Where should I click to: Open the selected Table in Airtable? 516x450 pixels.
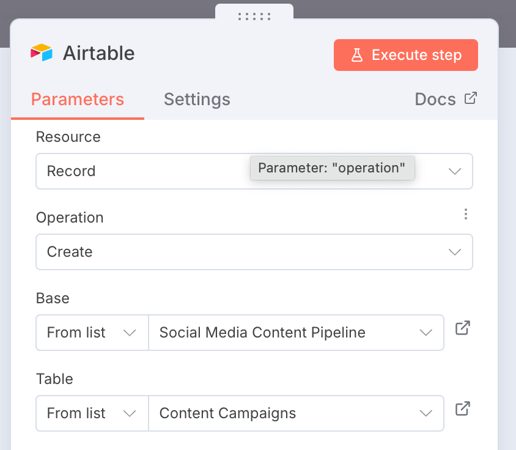click(463, 409)
